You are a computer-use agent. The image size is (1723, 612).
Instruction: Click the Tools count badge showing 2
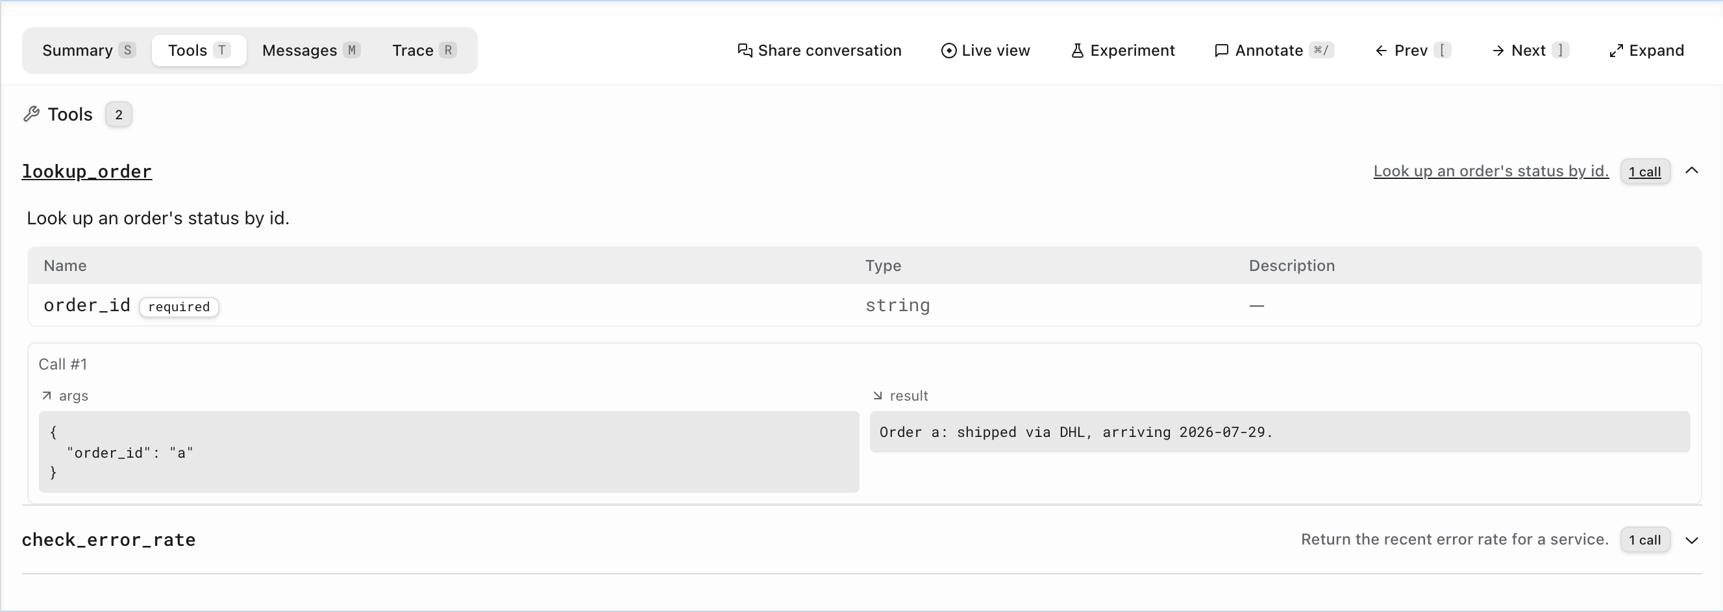pyautogui.click(x=118, y=114)
